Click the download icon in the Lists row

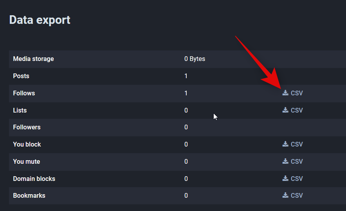tap(285, 110)
